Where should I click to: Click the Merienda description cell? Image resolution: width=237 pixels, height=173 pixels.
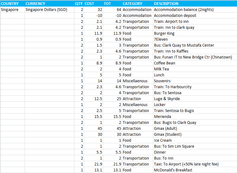coord(195,116)
